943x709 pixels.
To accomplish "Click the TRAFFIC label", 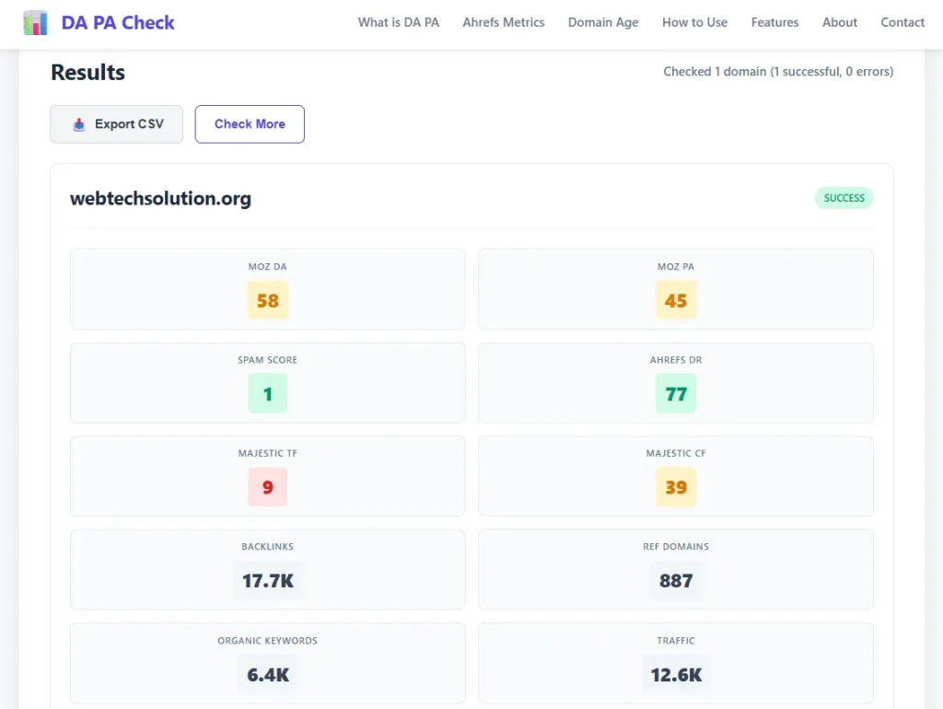I will pyautogui.click(x=676, y=641).
